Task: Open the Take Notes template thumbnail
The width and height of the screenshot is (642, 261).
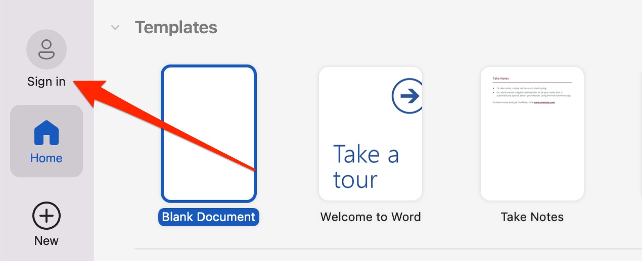Action: 532,134
